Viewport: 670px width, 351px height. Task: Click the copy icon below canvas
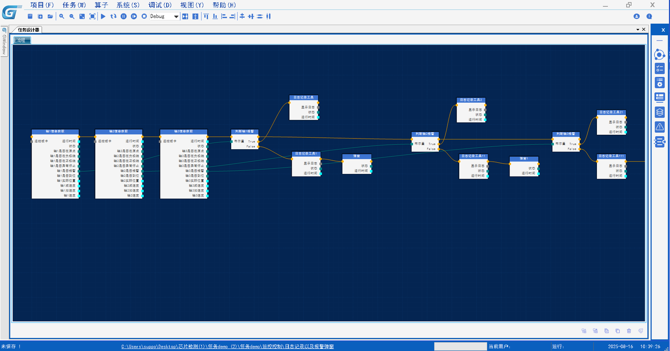[x=617, y=331]
